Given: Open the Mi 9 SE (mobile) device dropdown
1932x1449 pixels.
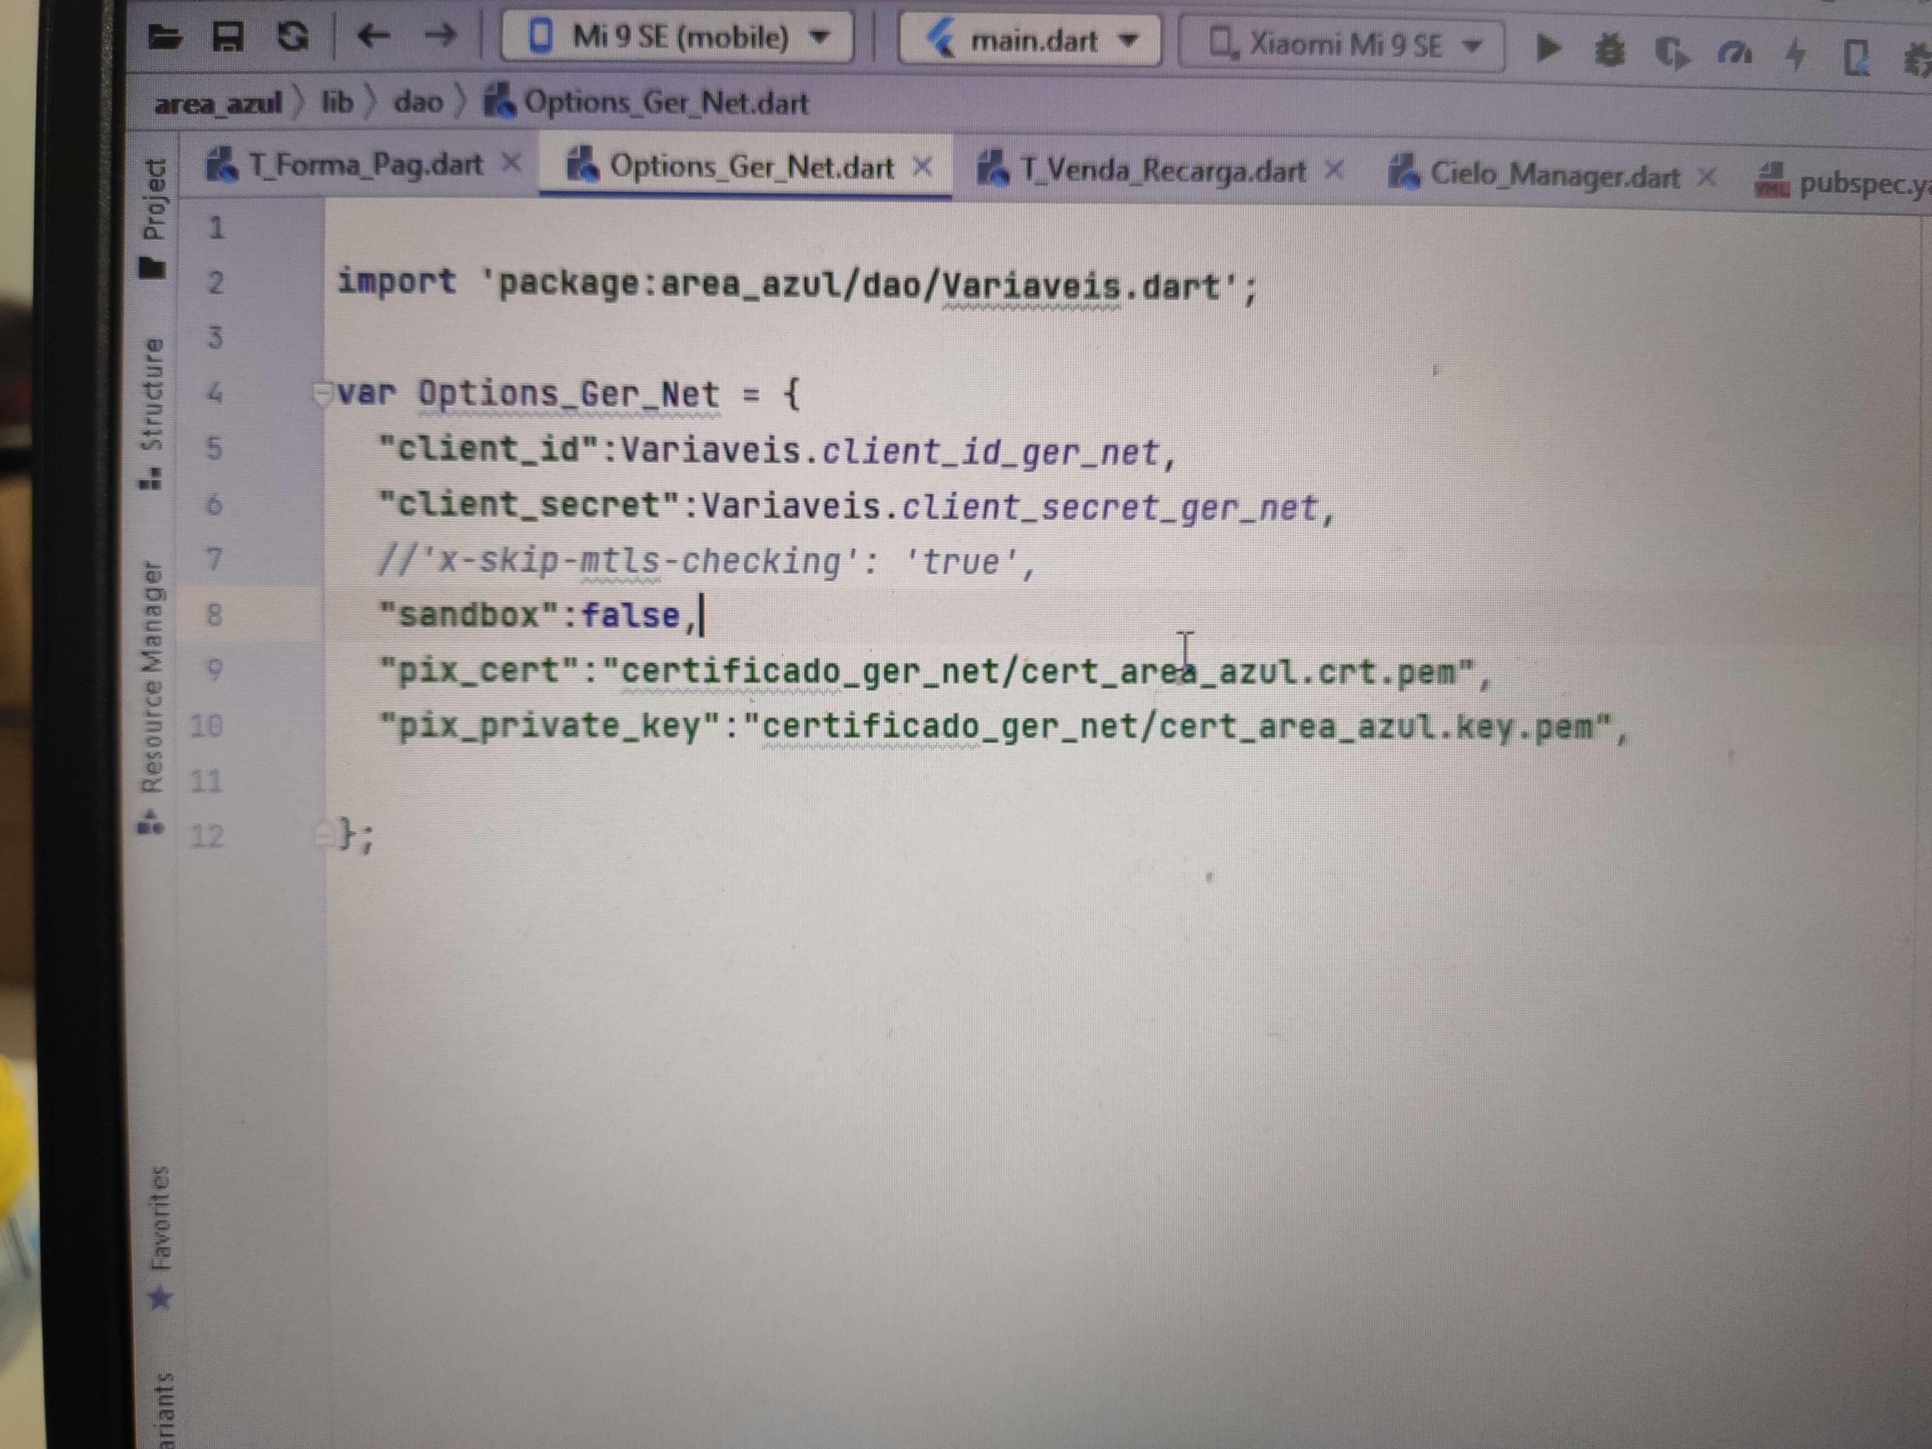Looking at the screenshot, I should coord(678,37).
